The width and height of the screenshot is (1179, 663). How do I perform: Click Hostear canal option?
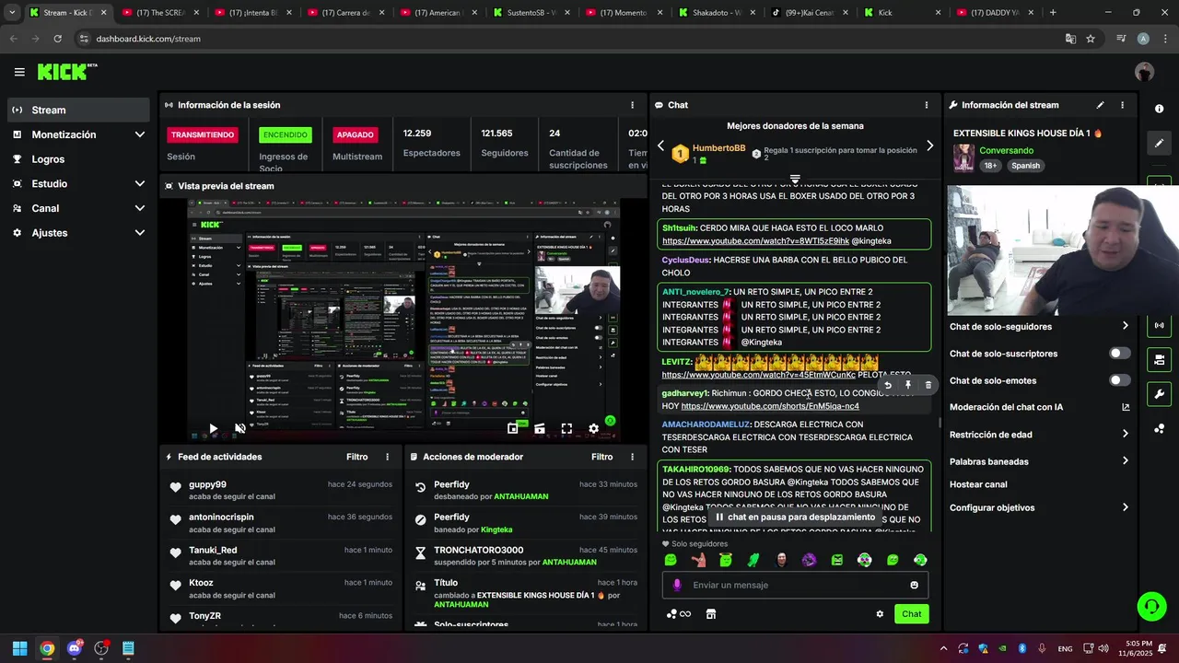click(x=978, y=484)
